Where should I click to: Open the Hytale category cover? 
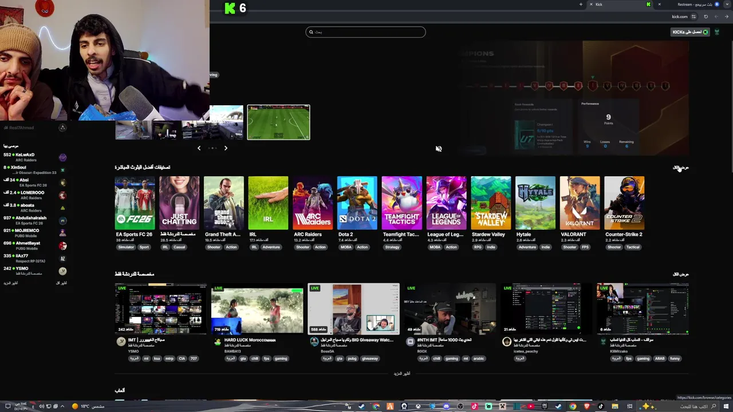click(x=535, y=203)
